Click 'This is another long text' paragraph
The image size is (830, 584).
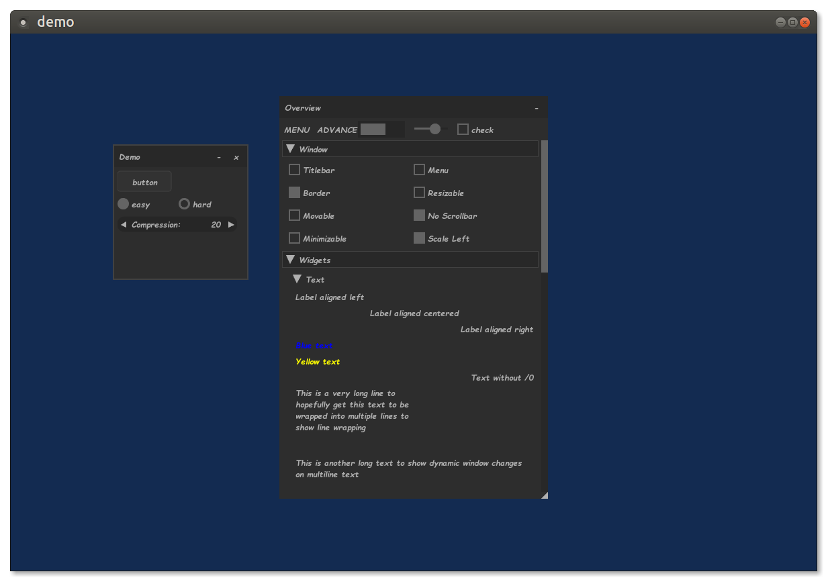coord(409,469)
